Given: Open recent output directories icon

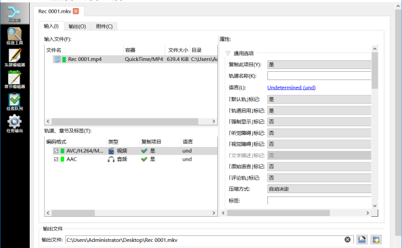Looking at the screenshot, I should (376, 239).
